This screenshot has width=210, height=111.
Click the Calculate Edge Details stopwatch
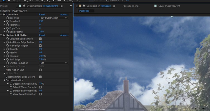(8, 39)
